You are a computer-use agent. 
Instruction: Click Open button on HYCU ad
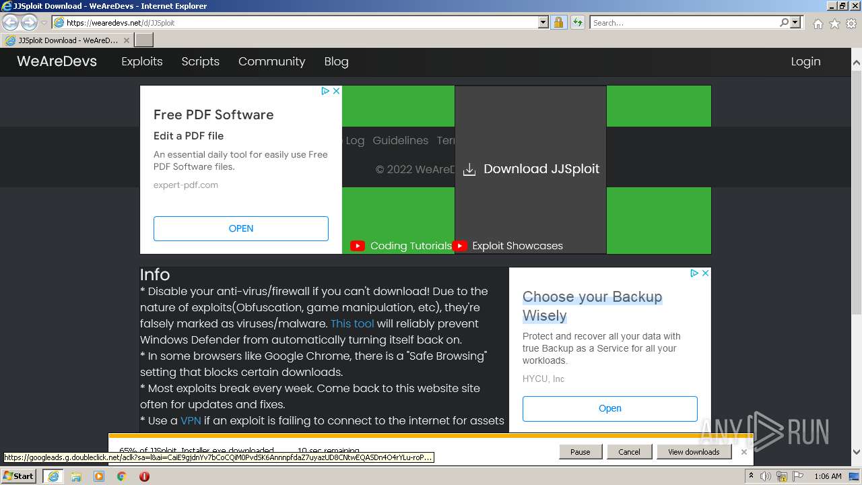coord(610,408)
